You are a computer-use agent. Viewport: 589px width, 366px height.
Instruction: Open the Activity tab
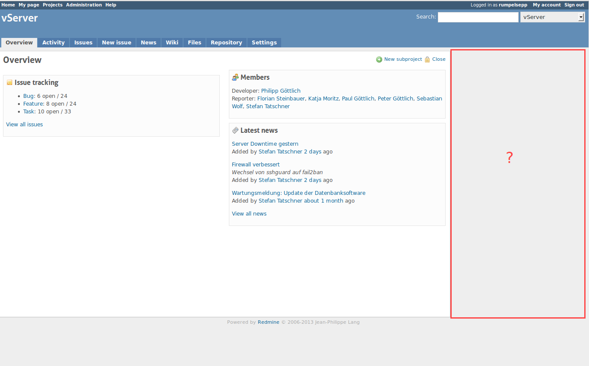tap(54, 43)
